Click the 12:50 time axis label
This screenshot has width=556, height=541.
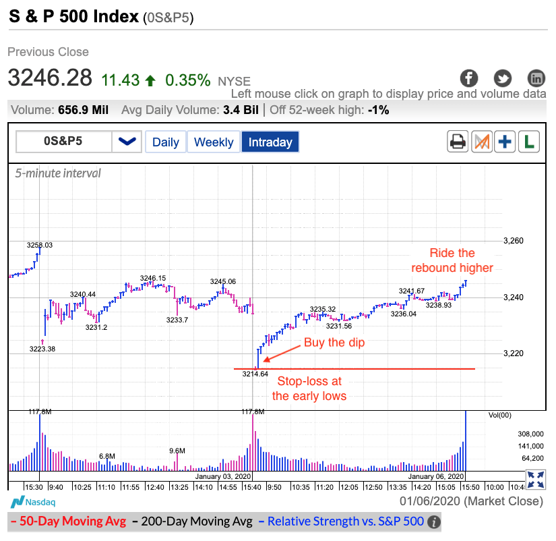point(373,487)
